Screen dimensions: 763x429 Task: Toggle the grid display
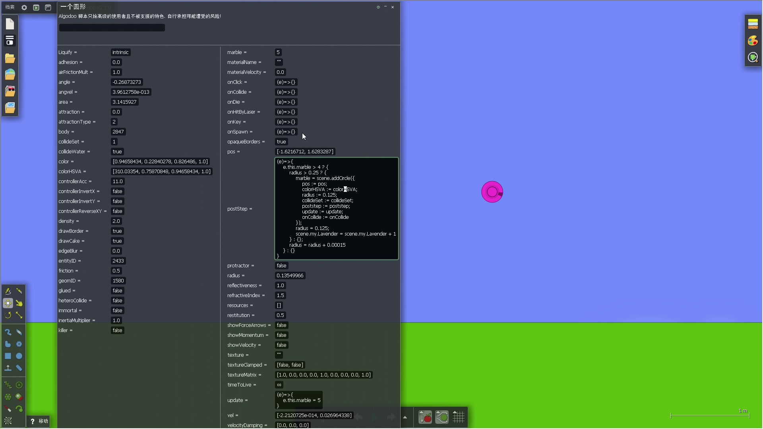[x=459, y=417]
